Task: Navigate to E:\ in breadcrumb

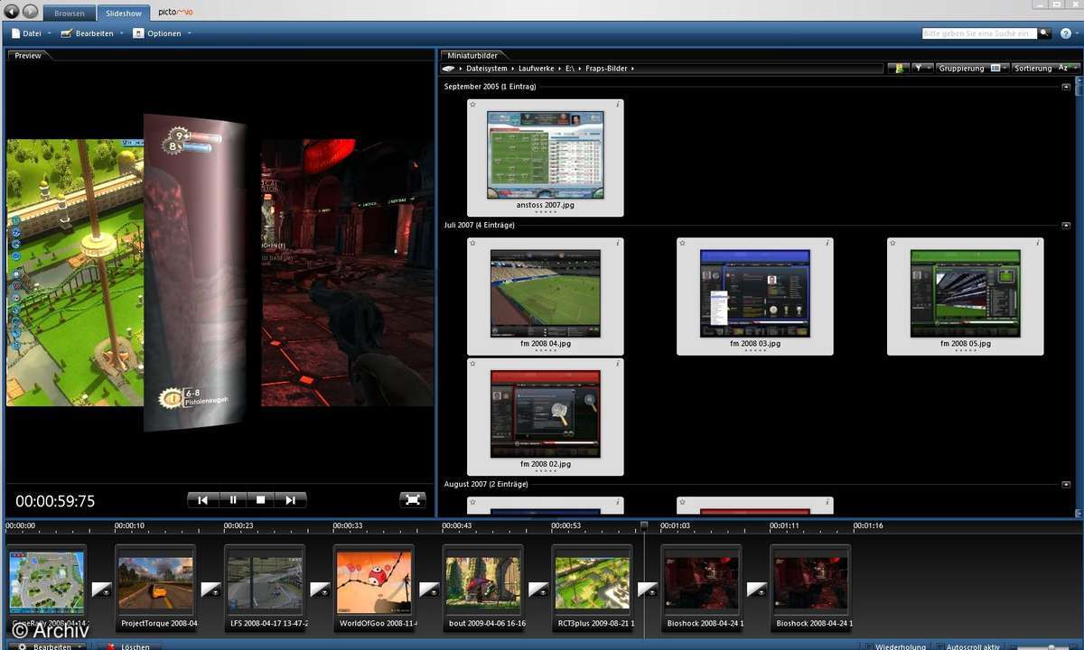Action: pos(570,69)
